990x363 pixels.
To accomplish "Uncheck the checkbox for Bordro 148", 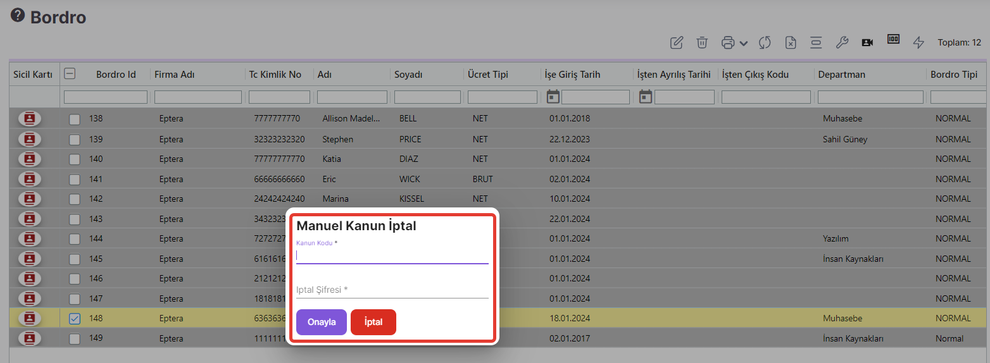I will (75, 319).
